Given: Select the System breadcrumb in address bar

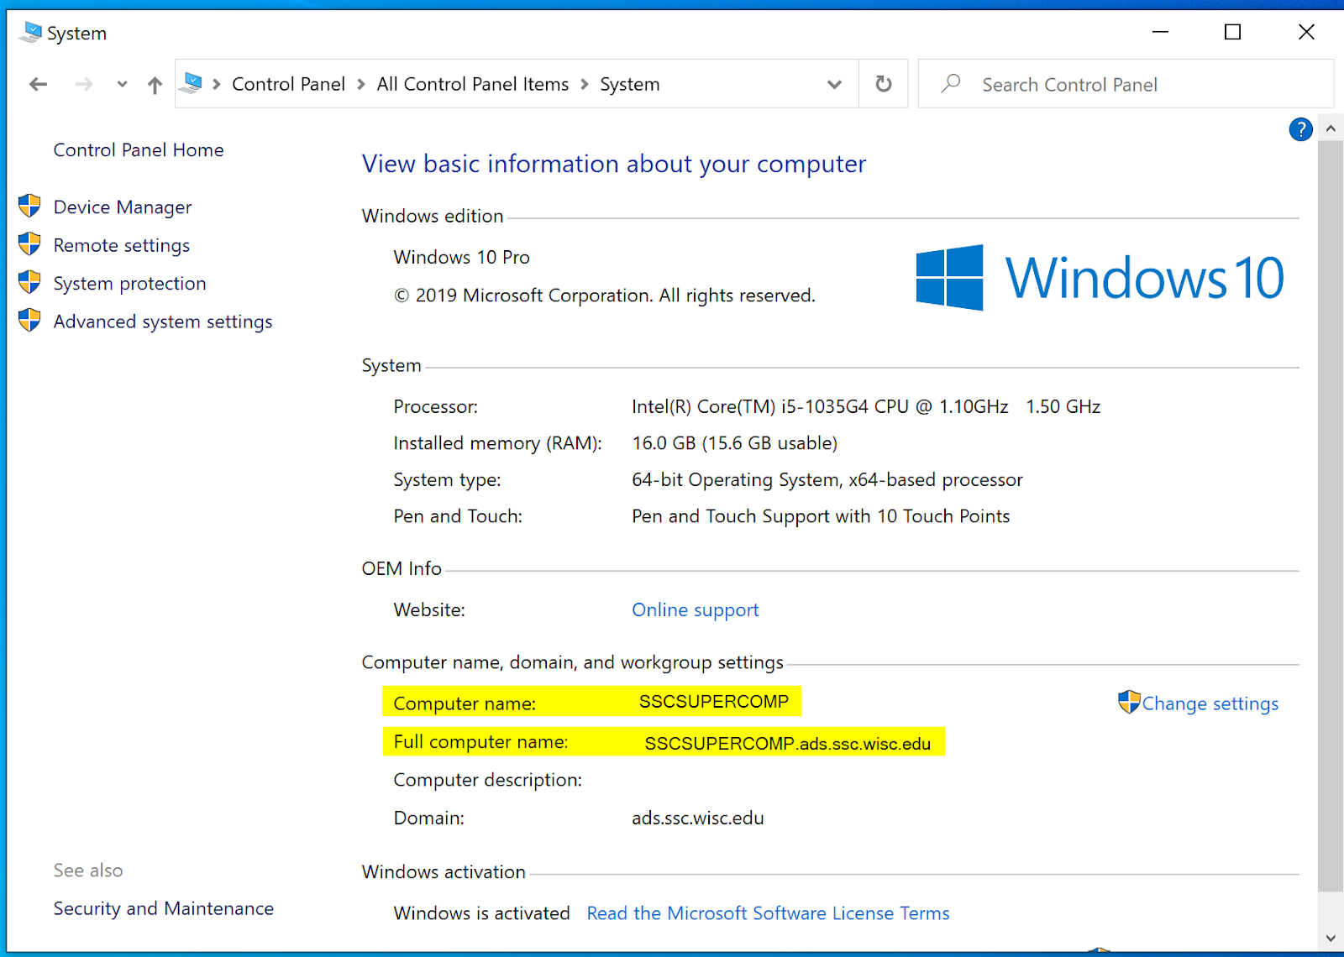Looking at the screenshot, I should (630, 84).
